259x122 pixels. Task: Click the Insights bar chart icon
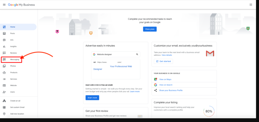click(x=4, y=46)
